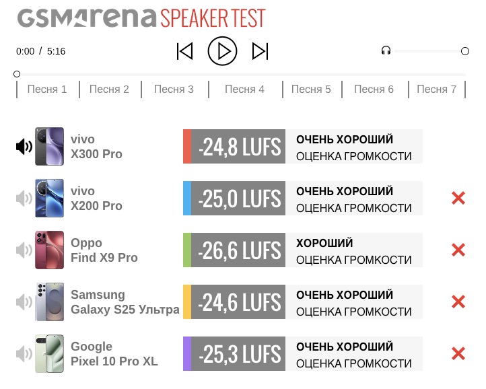Image resolution: width=486 pixels, height=389 pixels.
Task: Remove vivo X200 Pro from comparison
Action: (458, 198)
